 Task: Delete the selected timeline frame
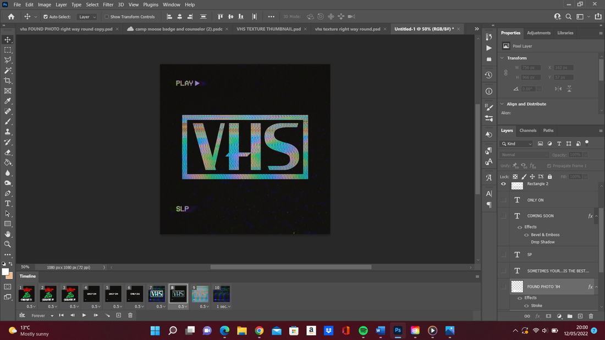(130, 315)
